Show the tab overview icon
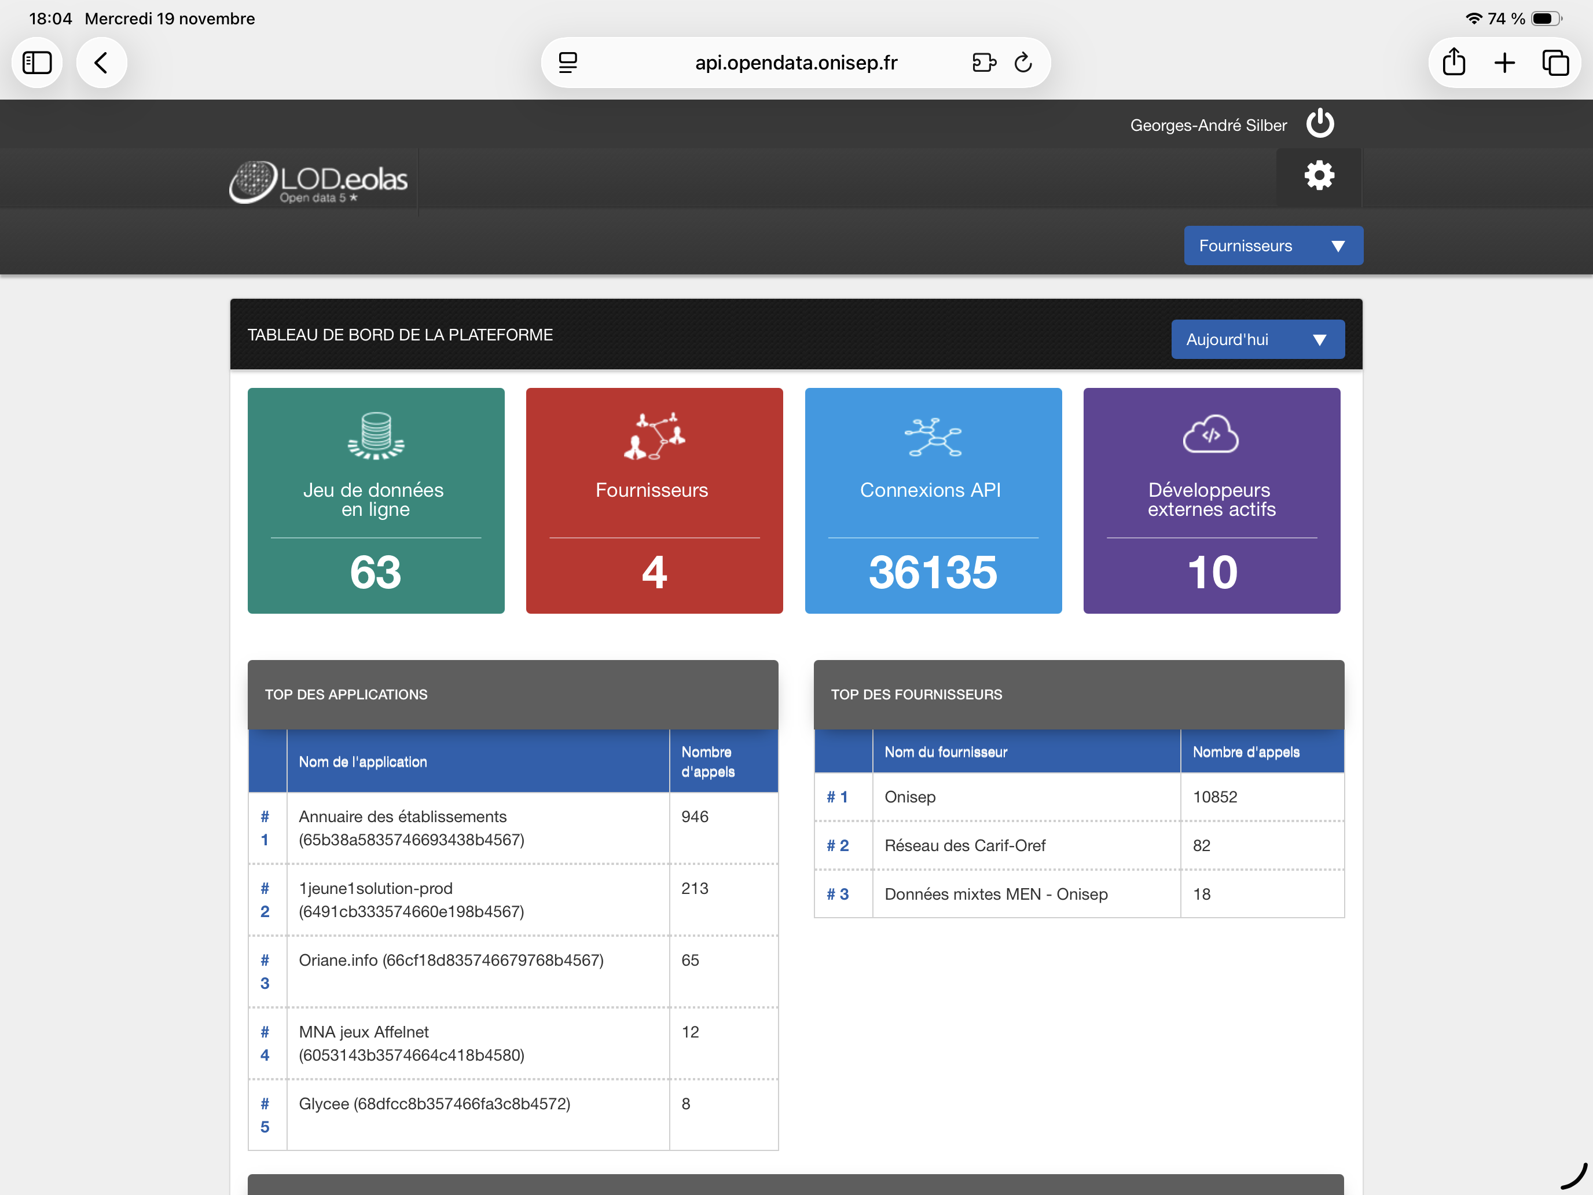Viewport: 1593px width, 1195px height. point(1555,63)
